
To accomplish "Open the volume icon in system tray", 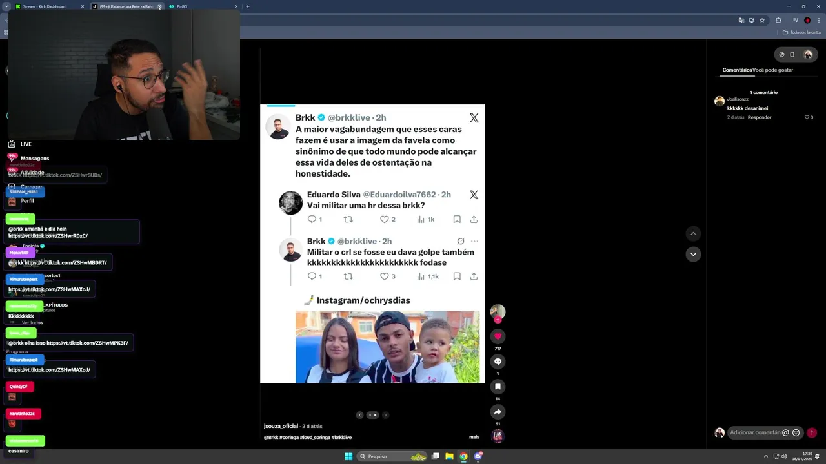I will click(784, 456).
